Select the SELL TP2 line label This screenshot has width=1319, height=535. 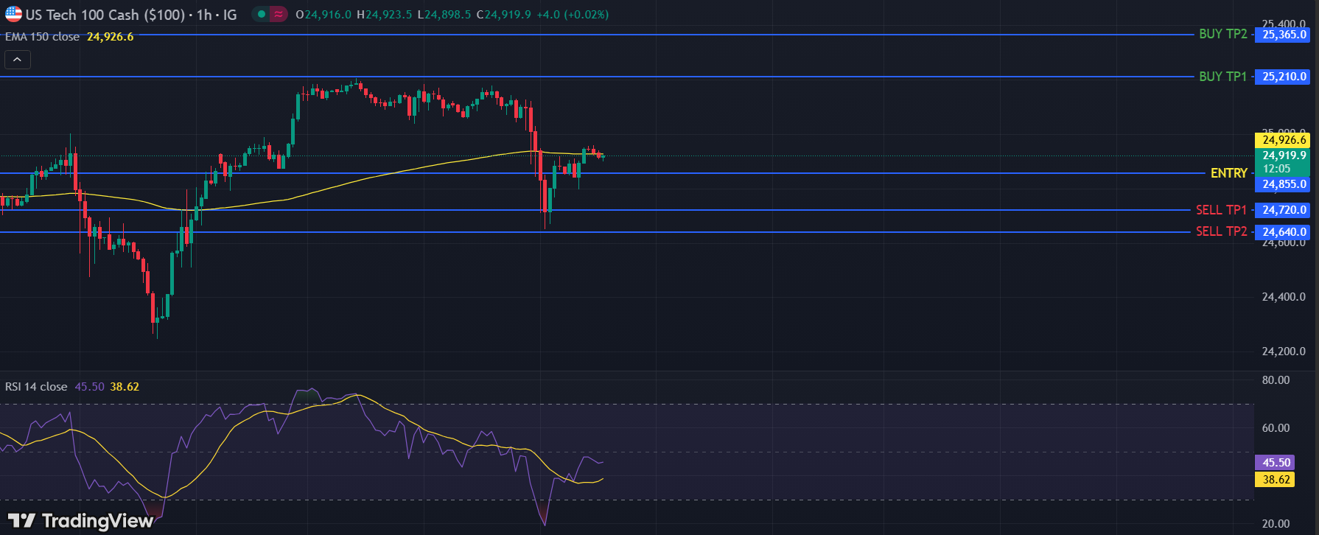pos(1221,231)
